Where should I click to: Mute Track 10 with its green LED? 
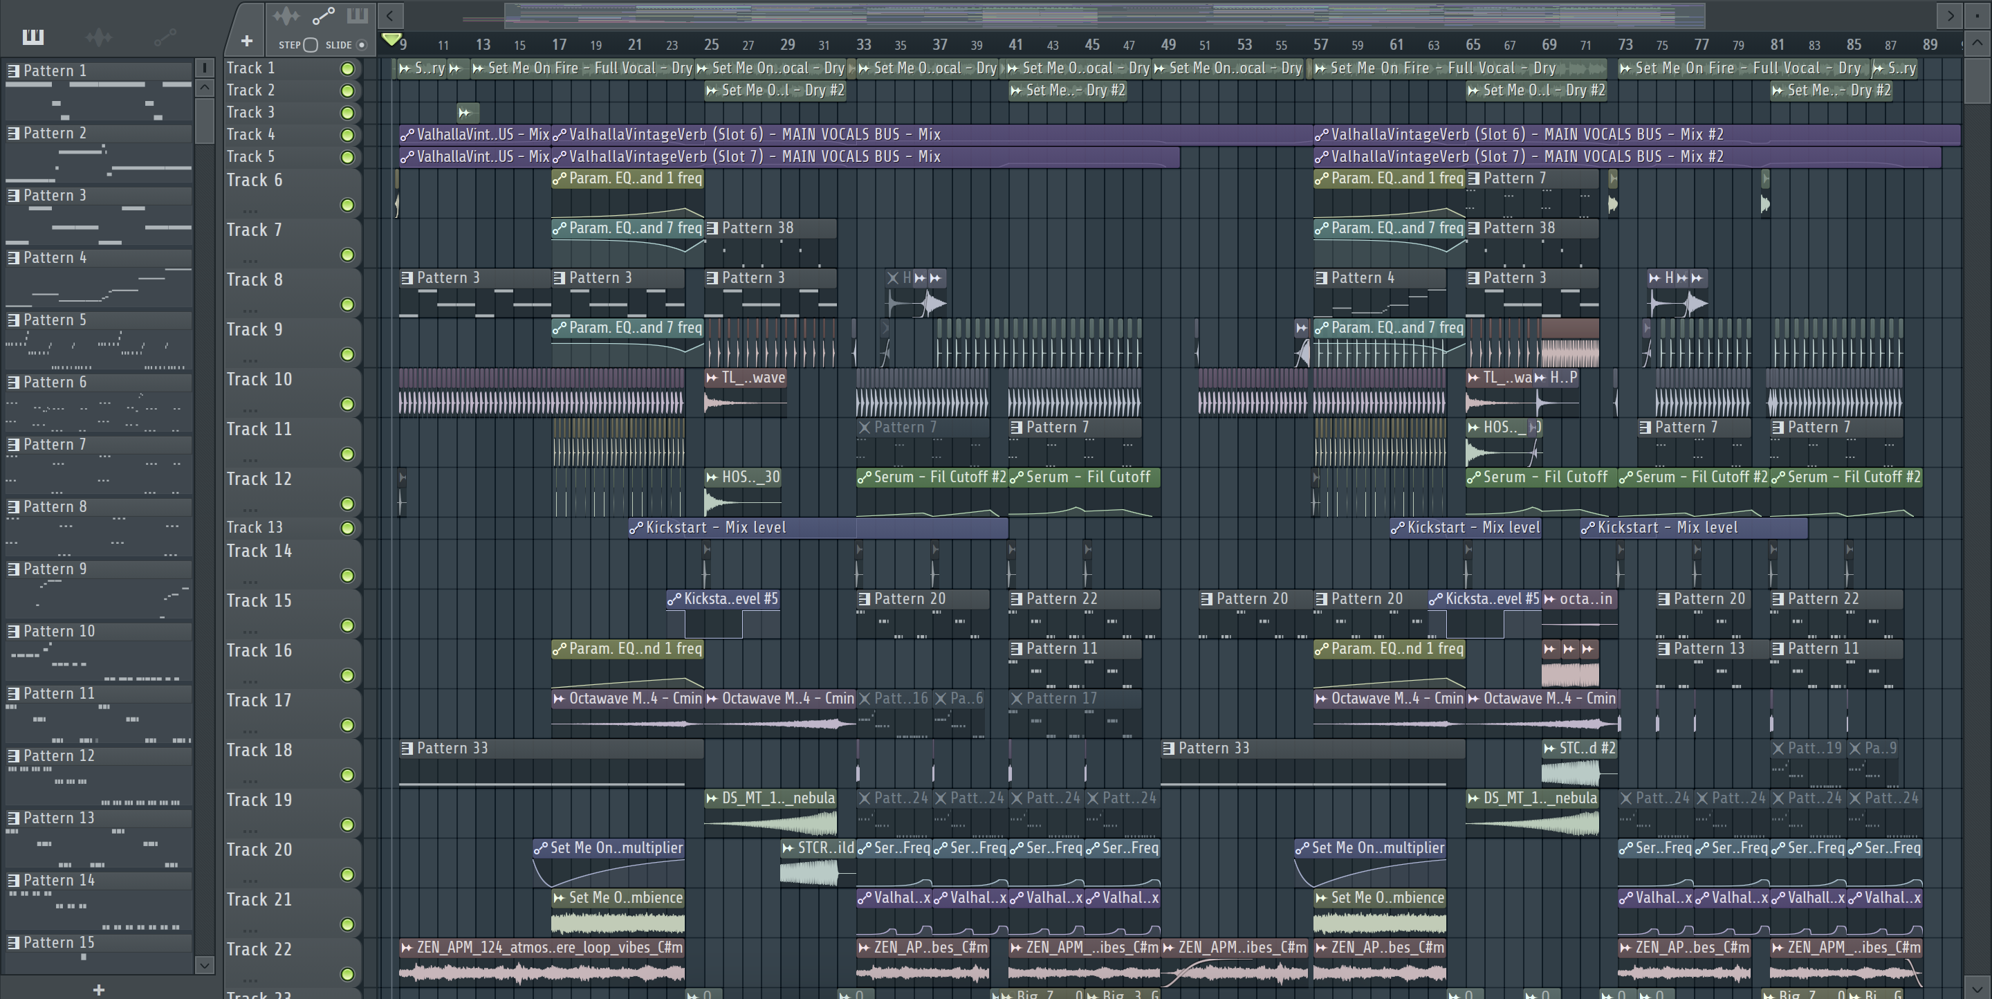[348, 405]
